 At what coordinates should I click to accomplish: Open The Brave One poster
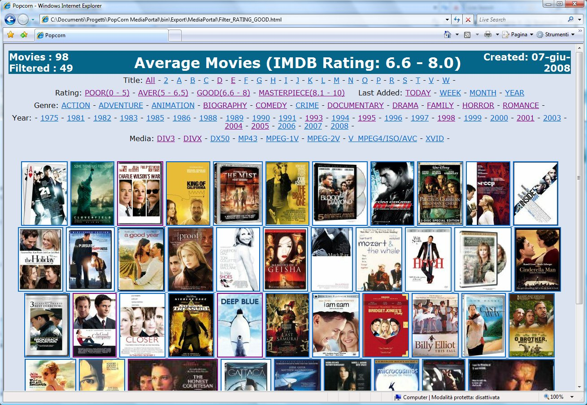click(287, 194)
